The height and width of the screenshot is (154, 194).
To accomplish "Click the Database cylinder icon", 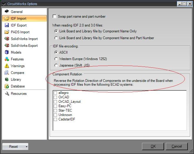I will pos(7,86).
